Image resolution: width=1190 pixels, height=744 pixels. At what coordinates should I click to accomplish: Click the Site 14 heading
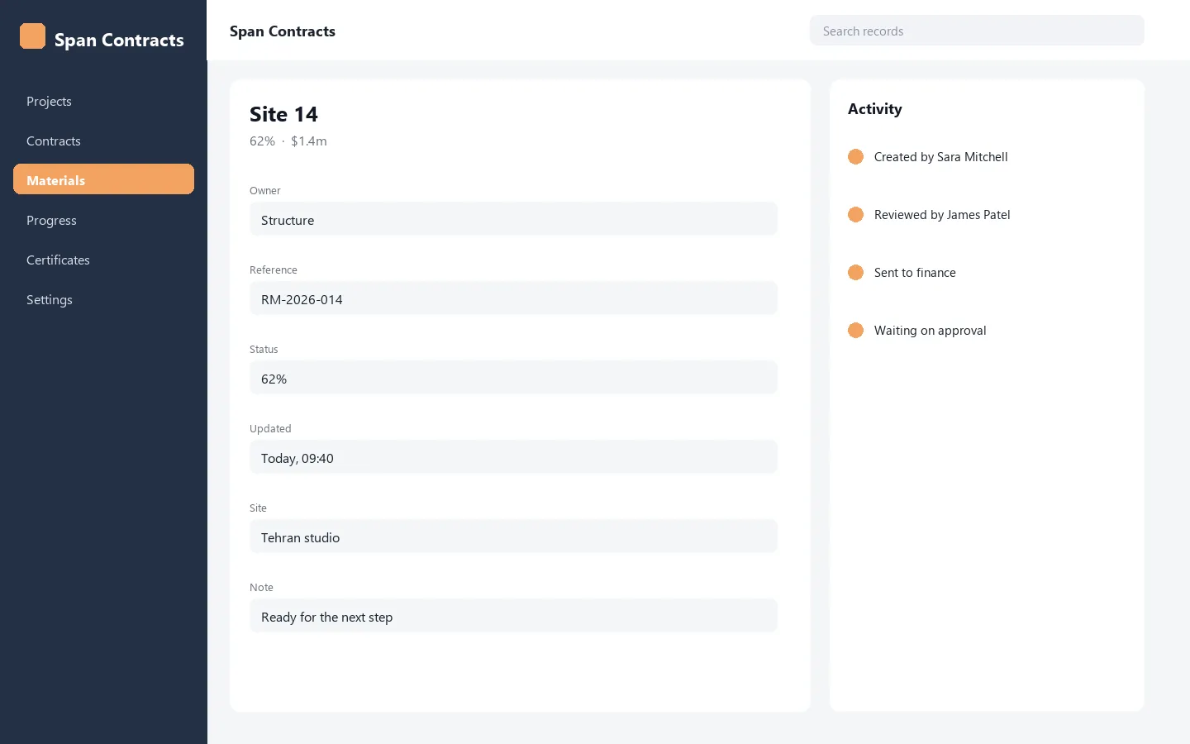pyautogui.click(x=283, y=114)
